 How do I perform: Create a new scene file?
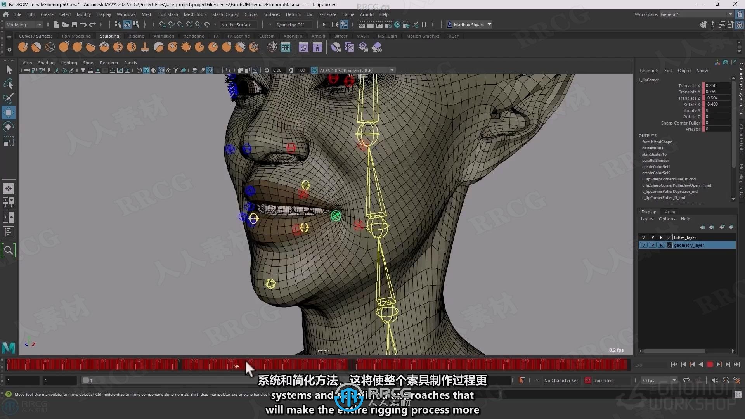57,25
